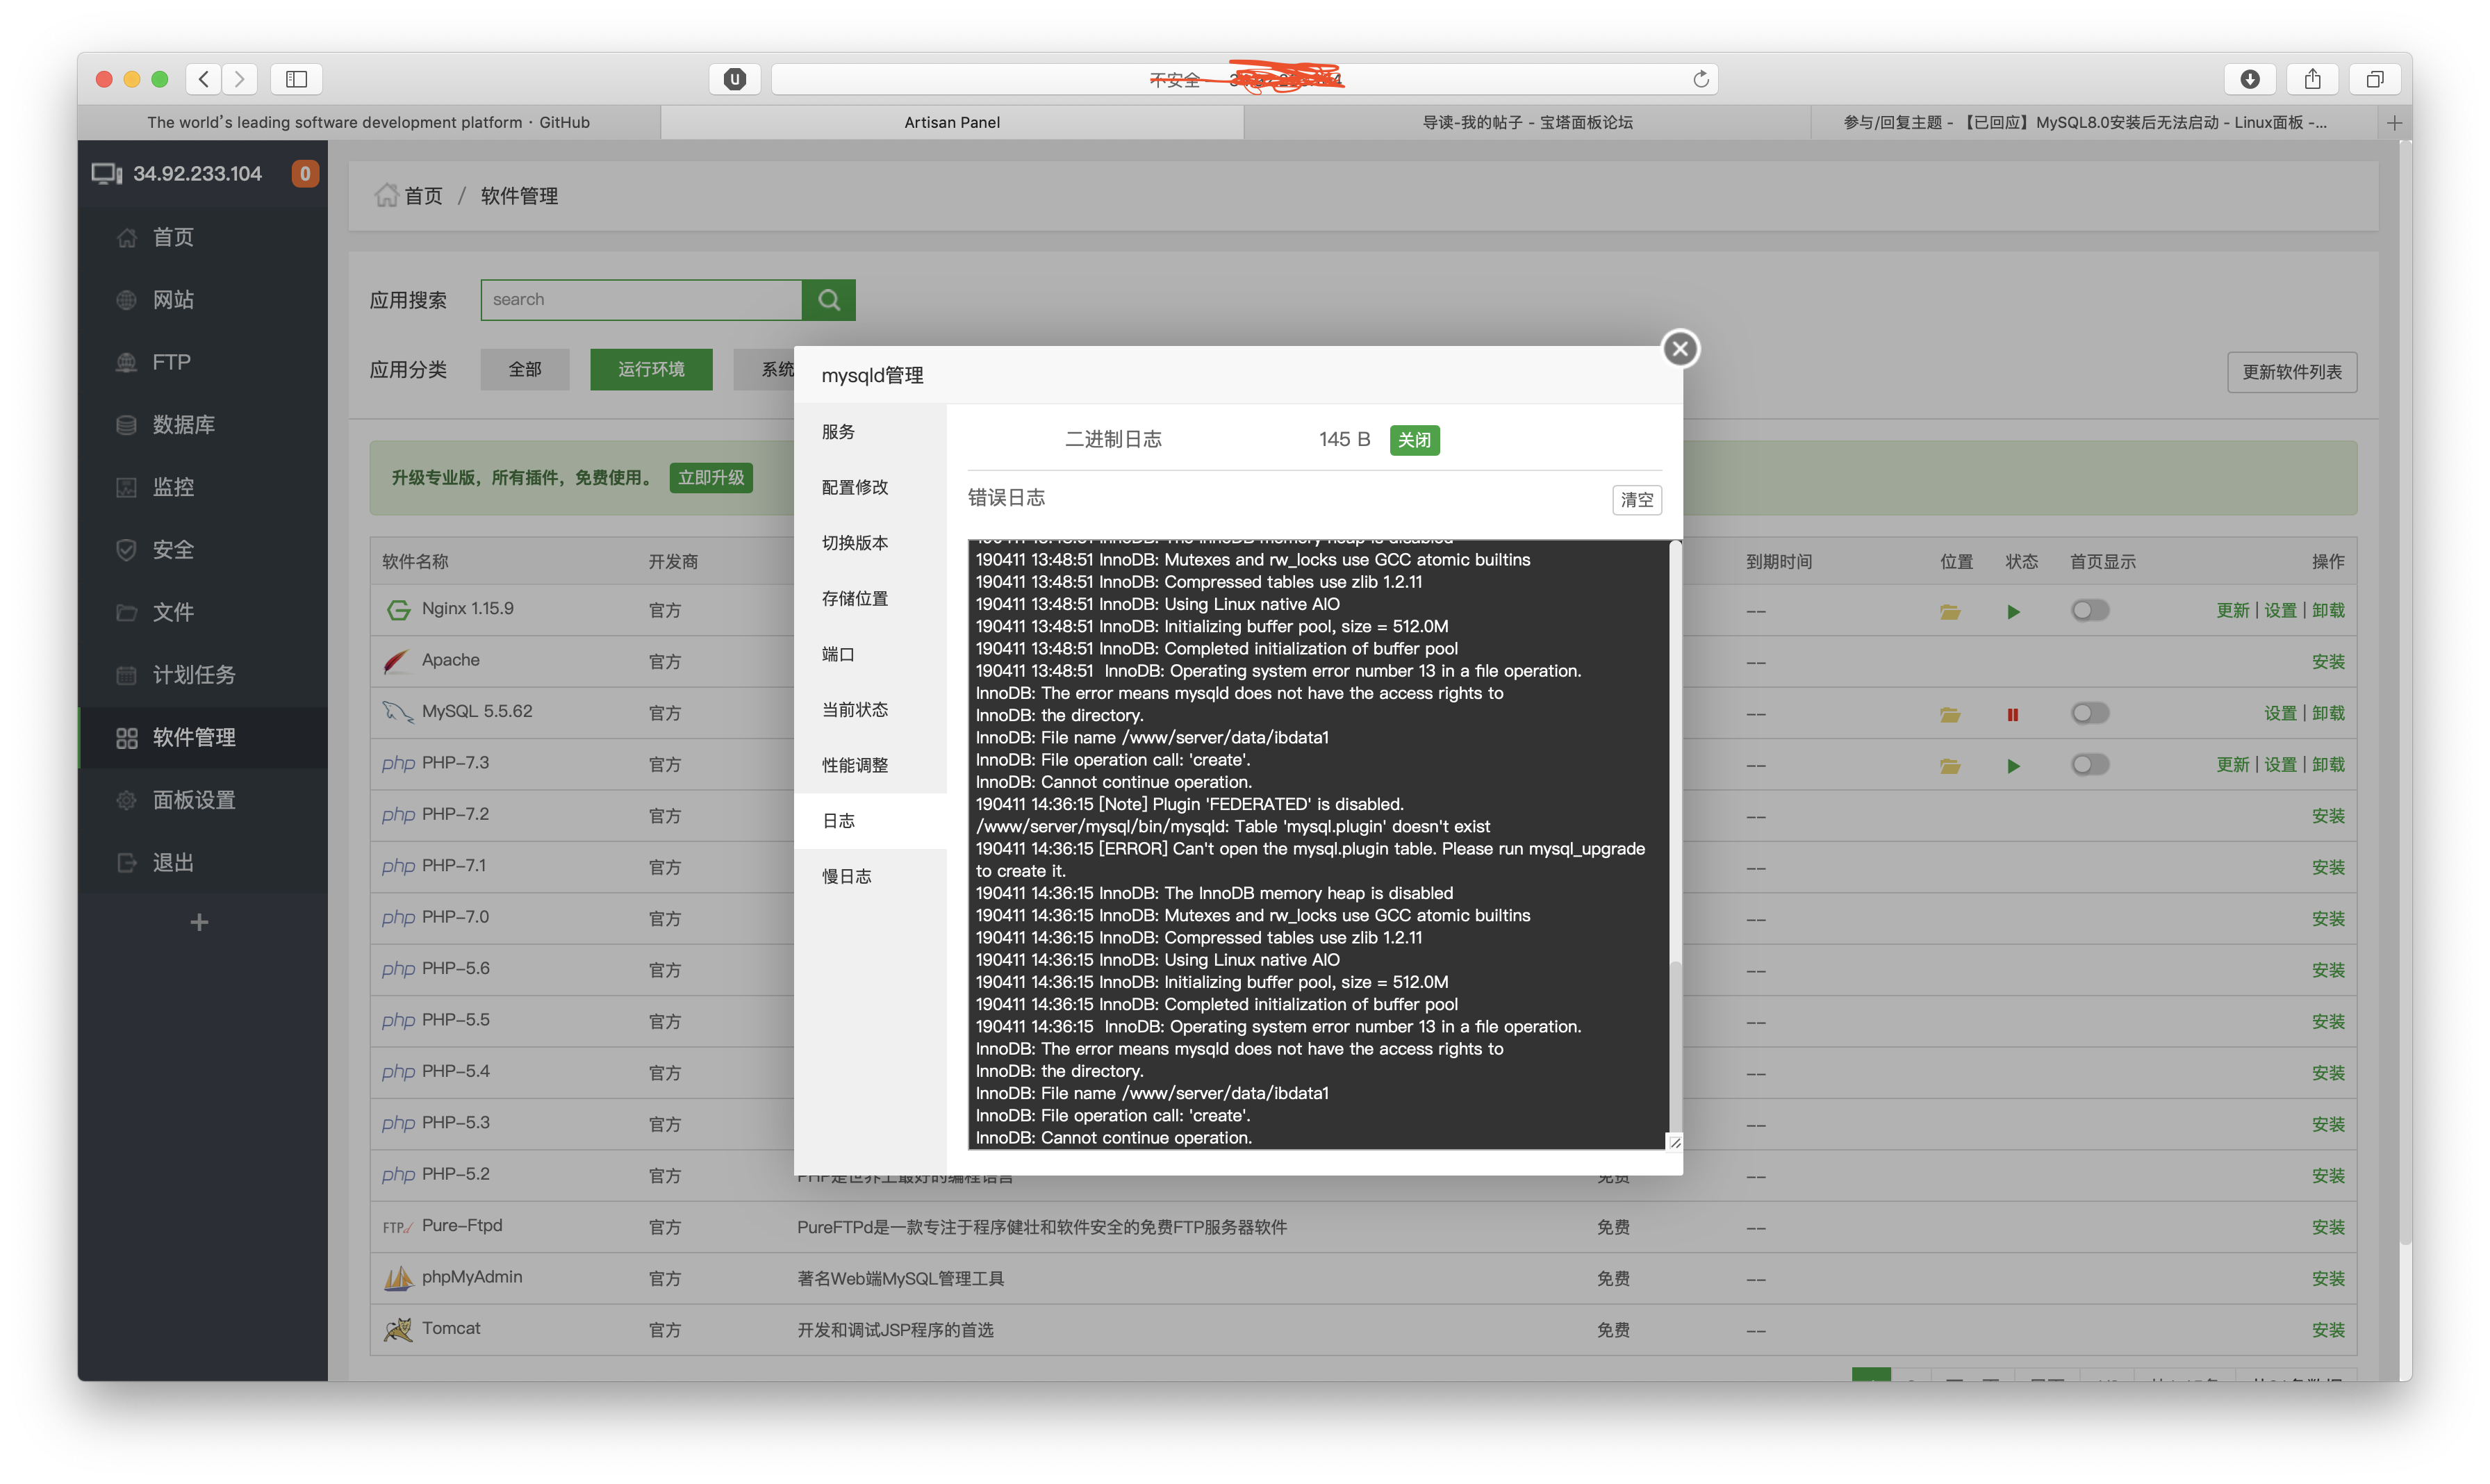The image size is (2490, 1484).
Task: Click 清空 to clear error log
Action: pyautogui.click(x=1636, y=499)
